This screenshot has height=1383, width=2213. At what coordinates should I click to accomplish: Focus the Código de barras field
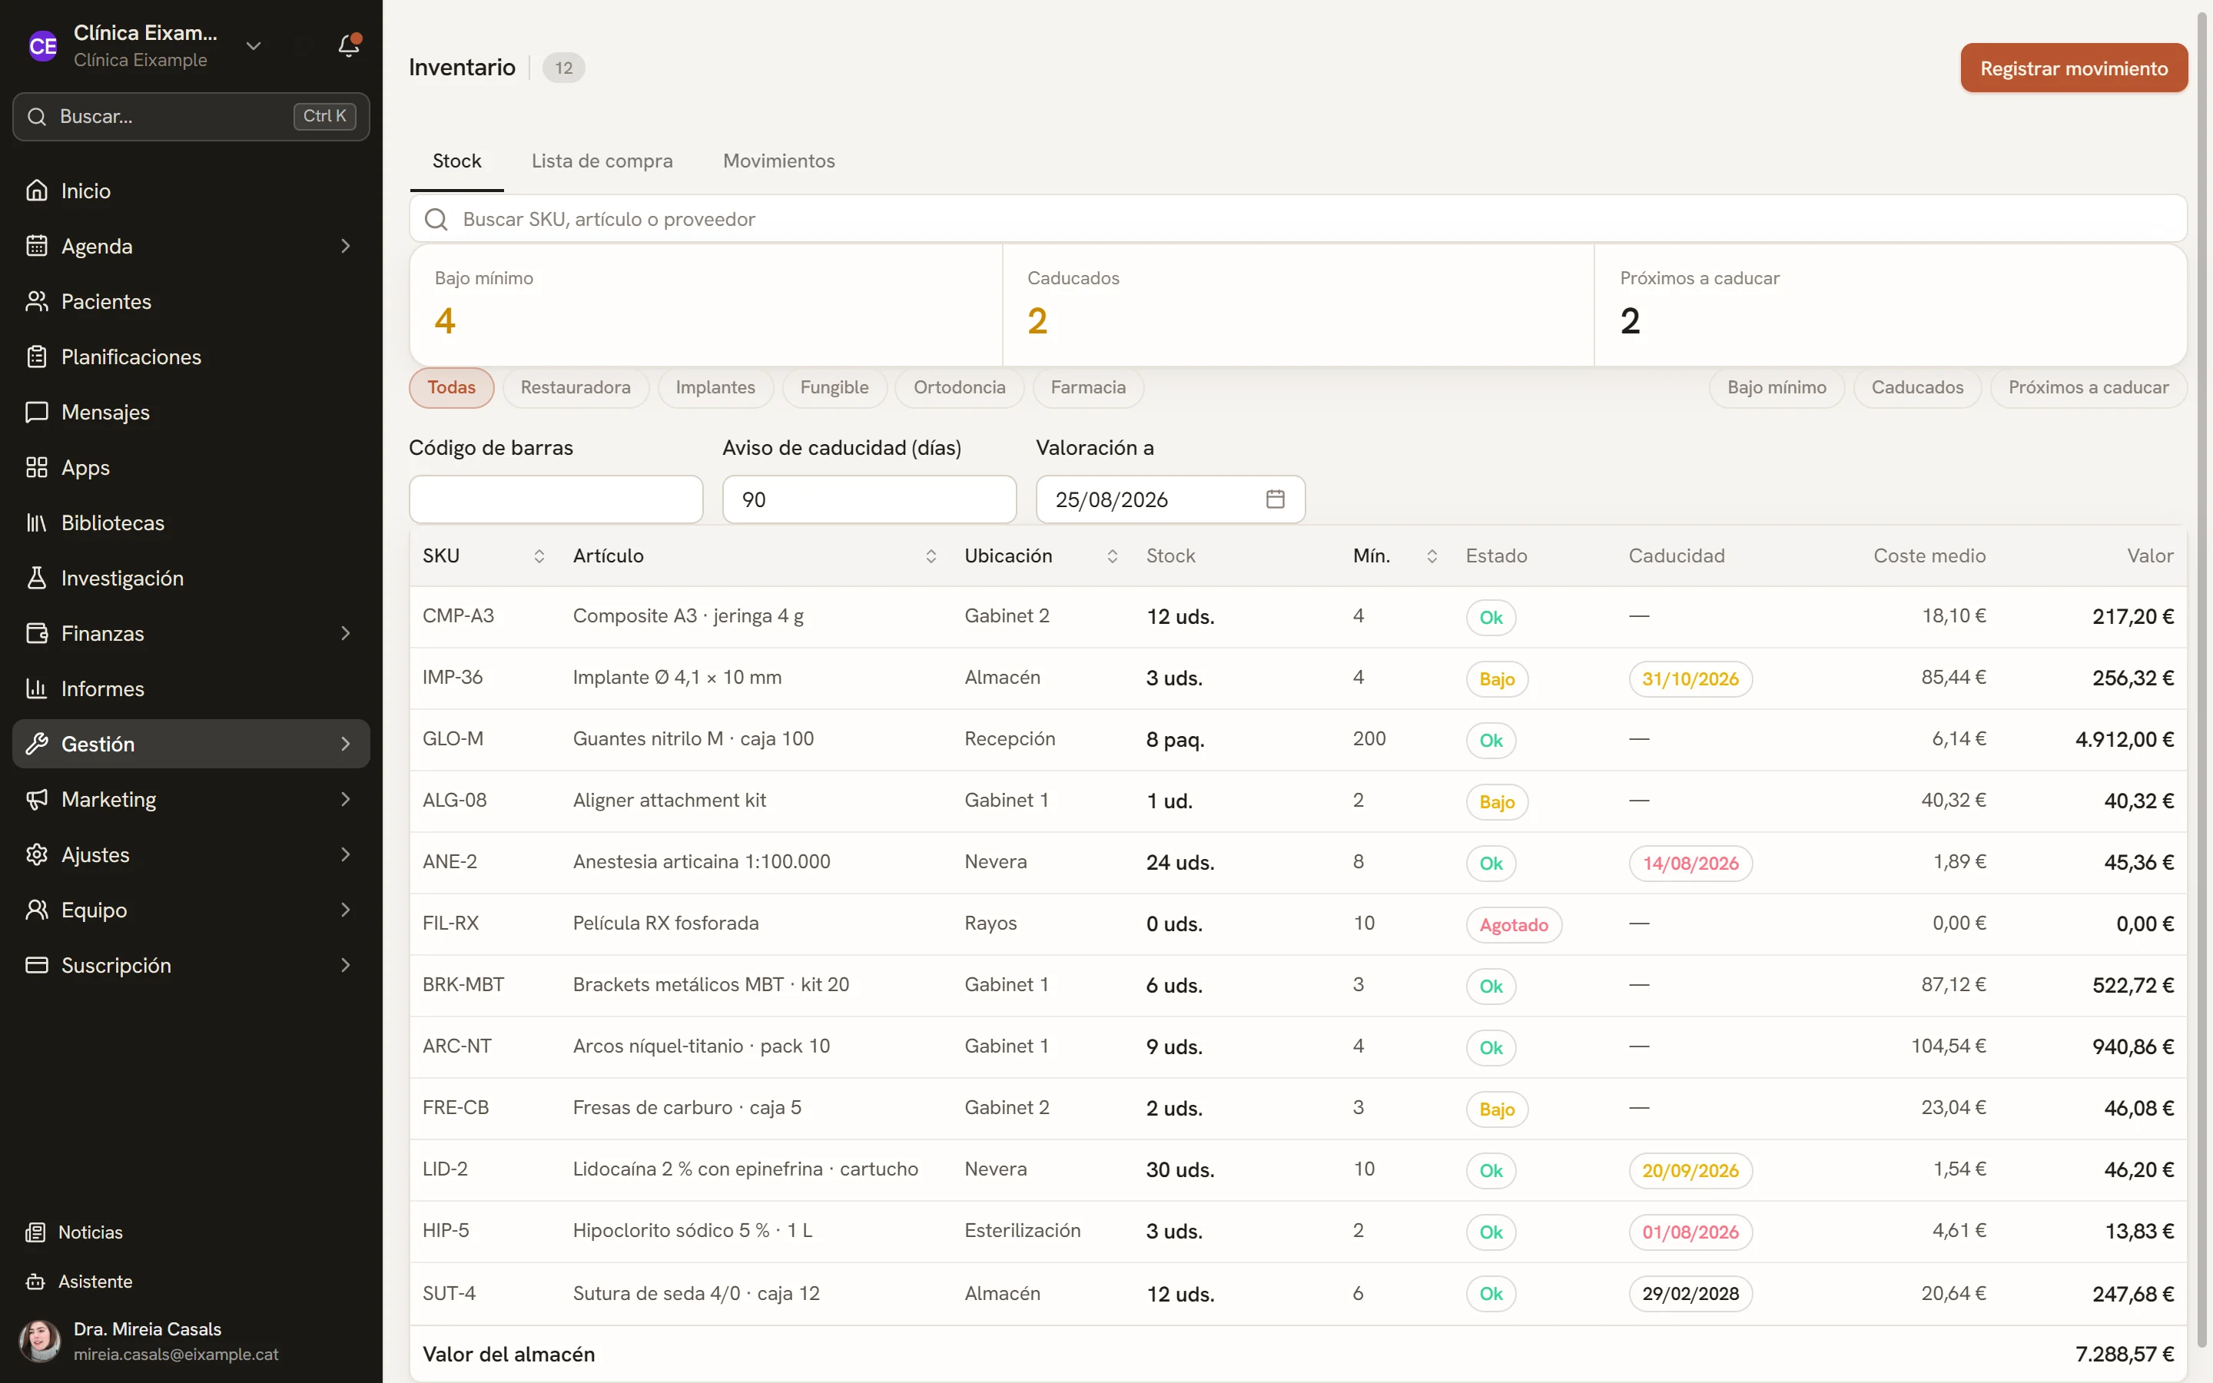pos(556,499)
